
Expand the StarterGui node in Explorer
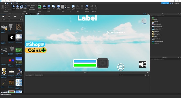[151, 31]
